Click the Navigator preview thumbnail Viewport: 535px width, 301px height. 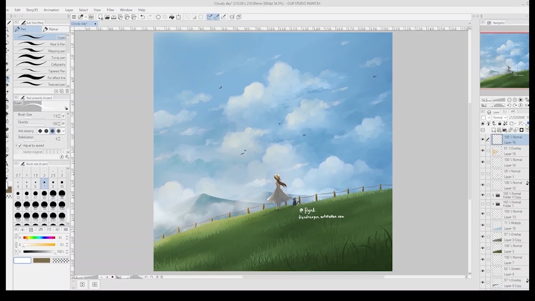coord(504,61)
